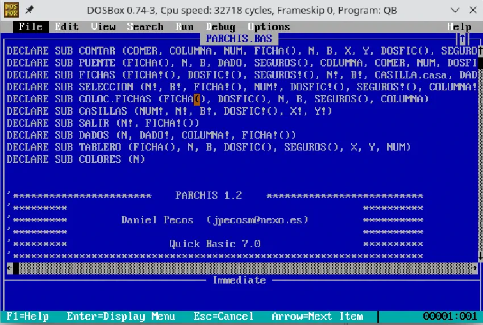Click the DECLARE SUB PUENTE line
The height and width of the screenshot is (325, 483).
242,63
